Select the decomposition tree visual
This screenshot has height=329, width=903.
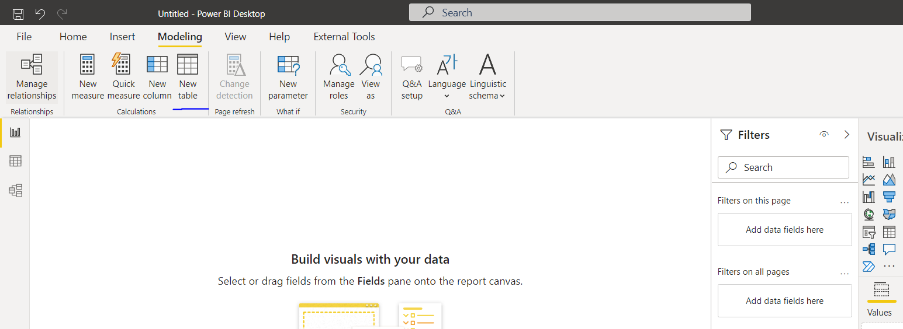point(869,249)
